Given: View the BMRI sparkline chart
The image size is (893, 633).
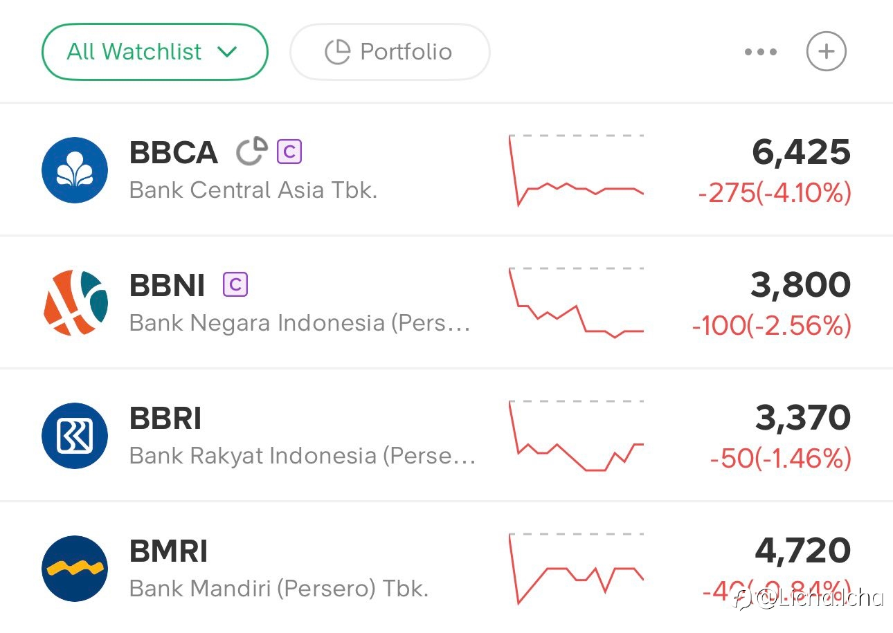Looking at the screenshot, I should tap(576, 569).
